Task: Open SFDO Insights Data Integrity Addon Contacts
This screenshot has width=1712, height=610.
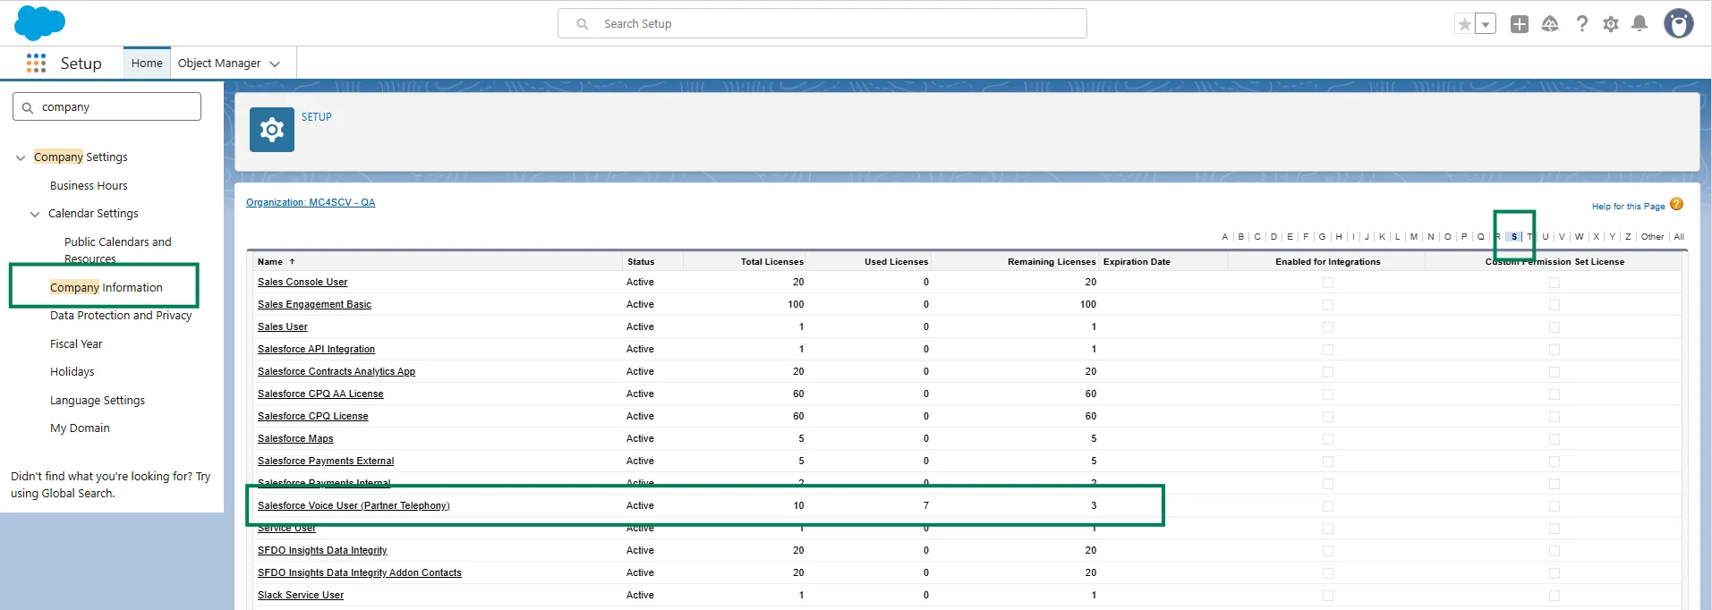Action: click(360, 573)
